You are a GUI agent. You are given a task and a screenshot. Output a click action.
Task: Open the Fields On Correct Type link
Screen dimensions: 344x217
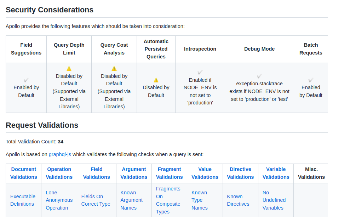[96, 200]
